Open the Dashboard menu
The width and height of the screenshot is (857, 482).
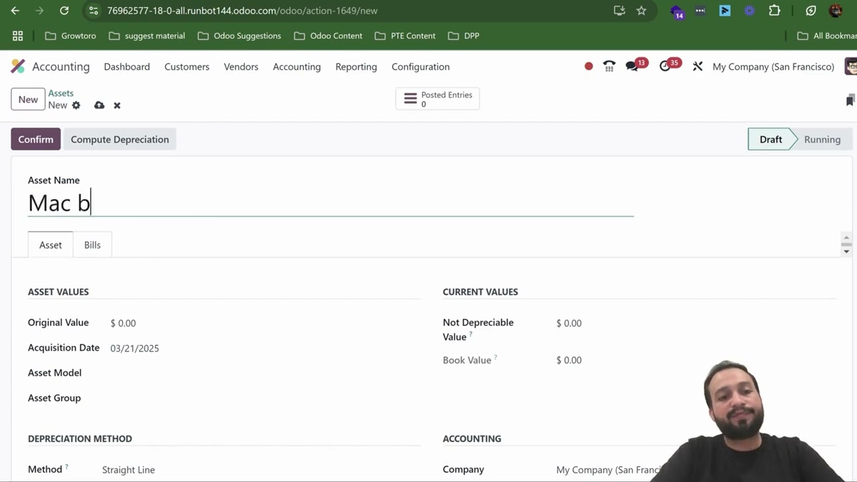(x=127, y=67)
